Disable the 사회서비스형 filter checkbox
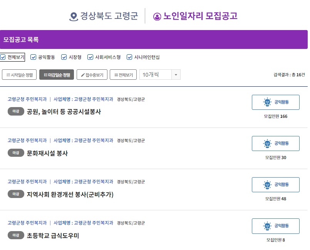The height and width of the screenshot is (250, 310). [x=90, y=57]
